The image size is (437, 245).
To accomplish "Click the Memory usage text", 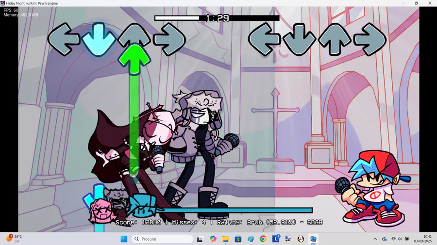I will [x=21, y=15].
